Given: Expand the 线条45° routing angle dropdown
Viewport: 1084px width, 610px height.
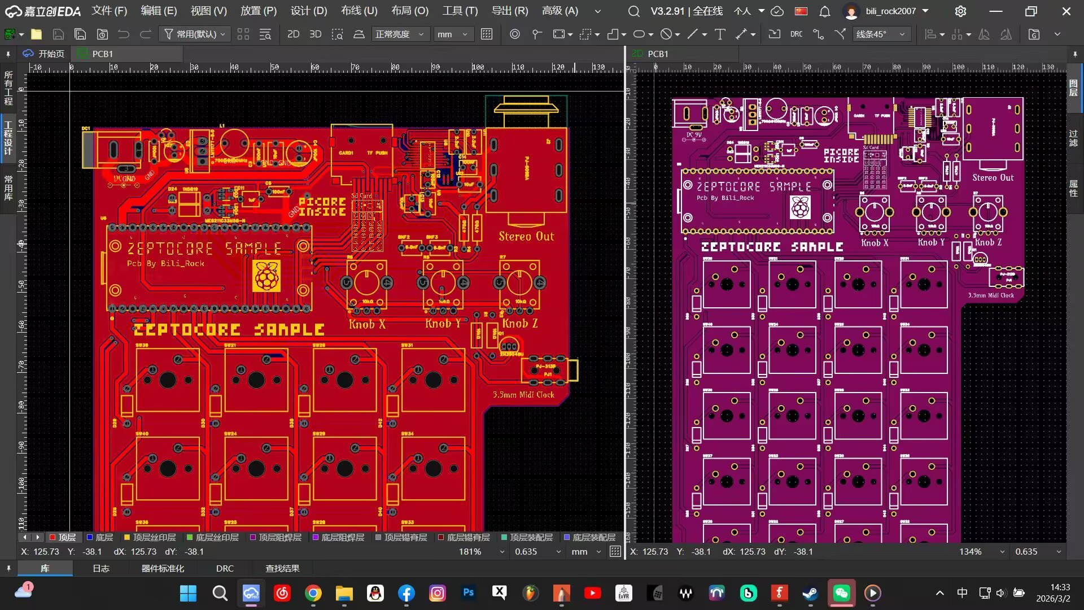Looking at the screenshot, I should [881, 34].
